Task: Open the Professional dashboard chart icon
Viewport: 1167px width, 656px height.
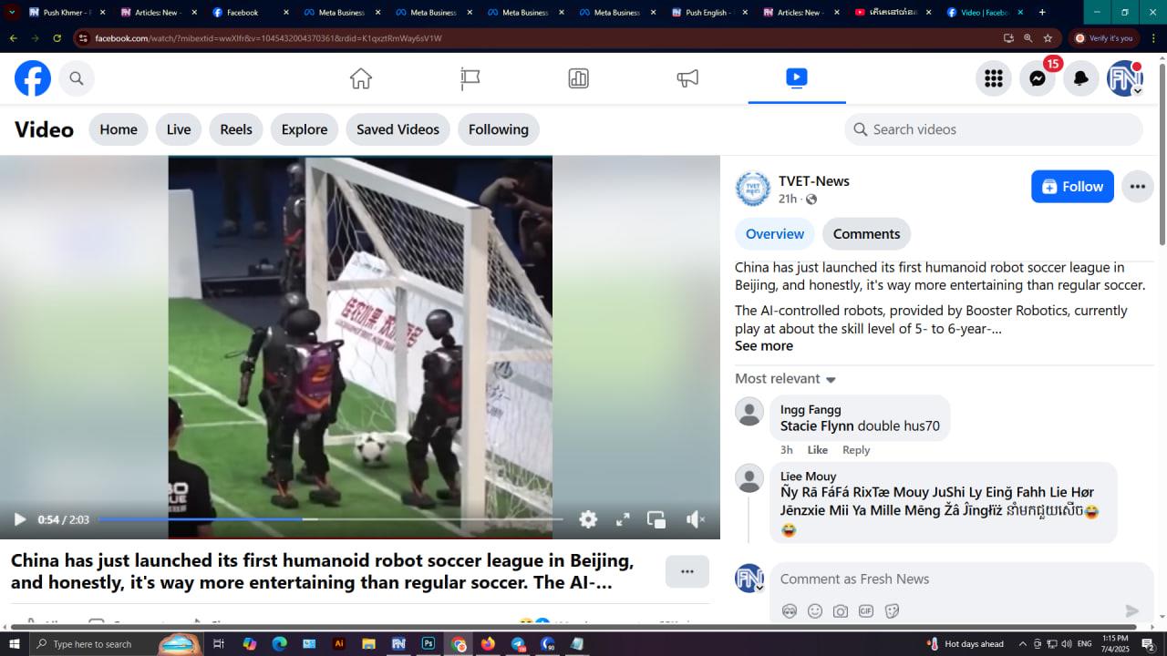Action: coord(578,78)
